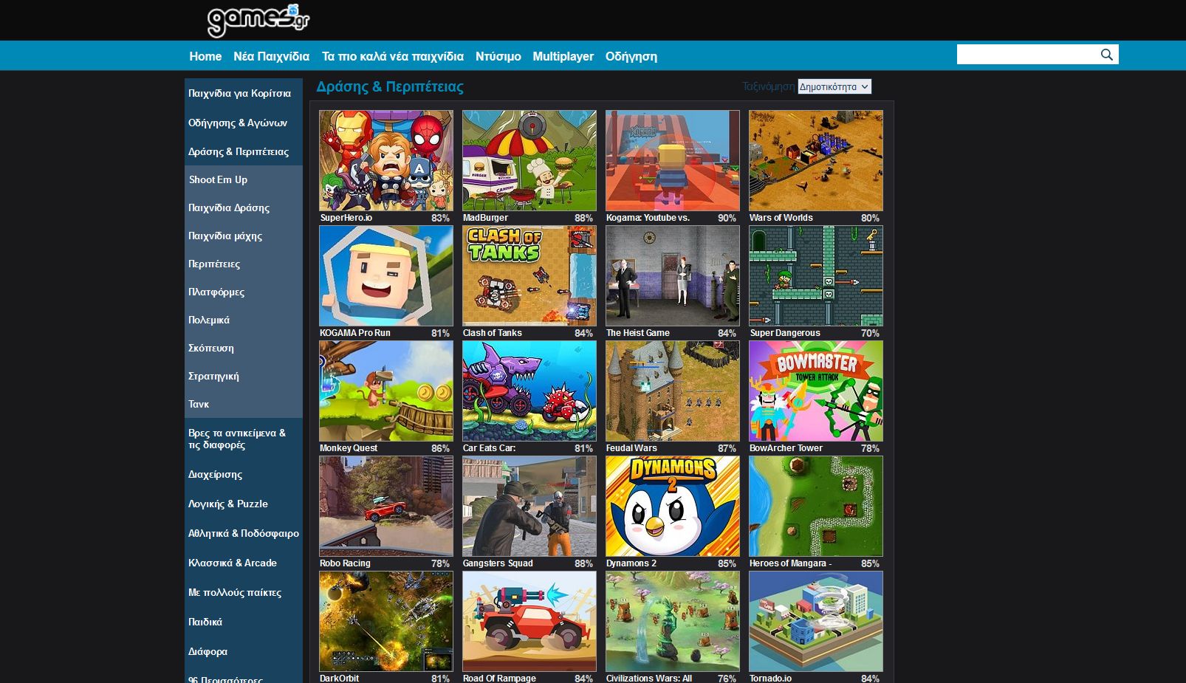
Task: Open the Tornado.io game thumbnail
Action: pos(816,622)
